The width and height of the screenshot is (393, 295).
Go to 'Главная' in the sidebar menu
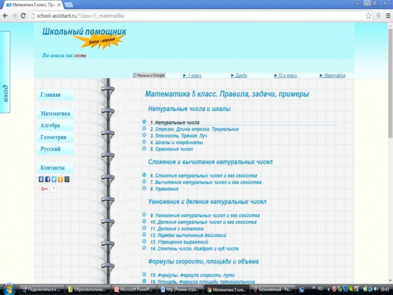tap(55, 95)
